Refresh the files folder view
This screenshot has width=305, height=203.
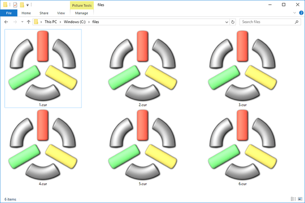point(233,22)
